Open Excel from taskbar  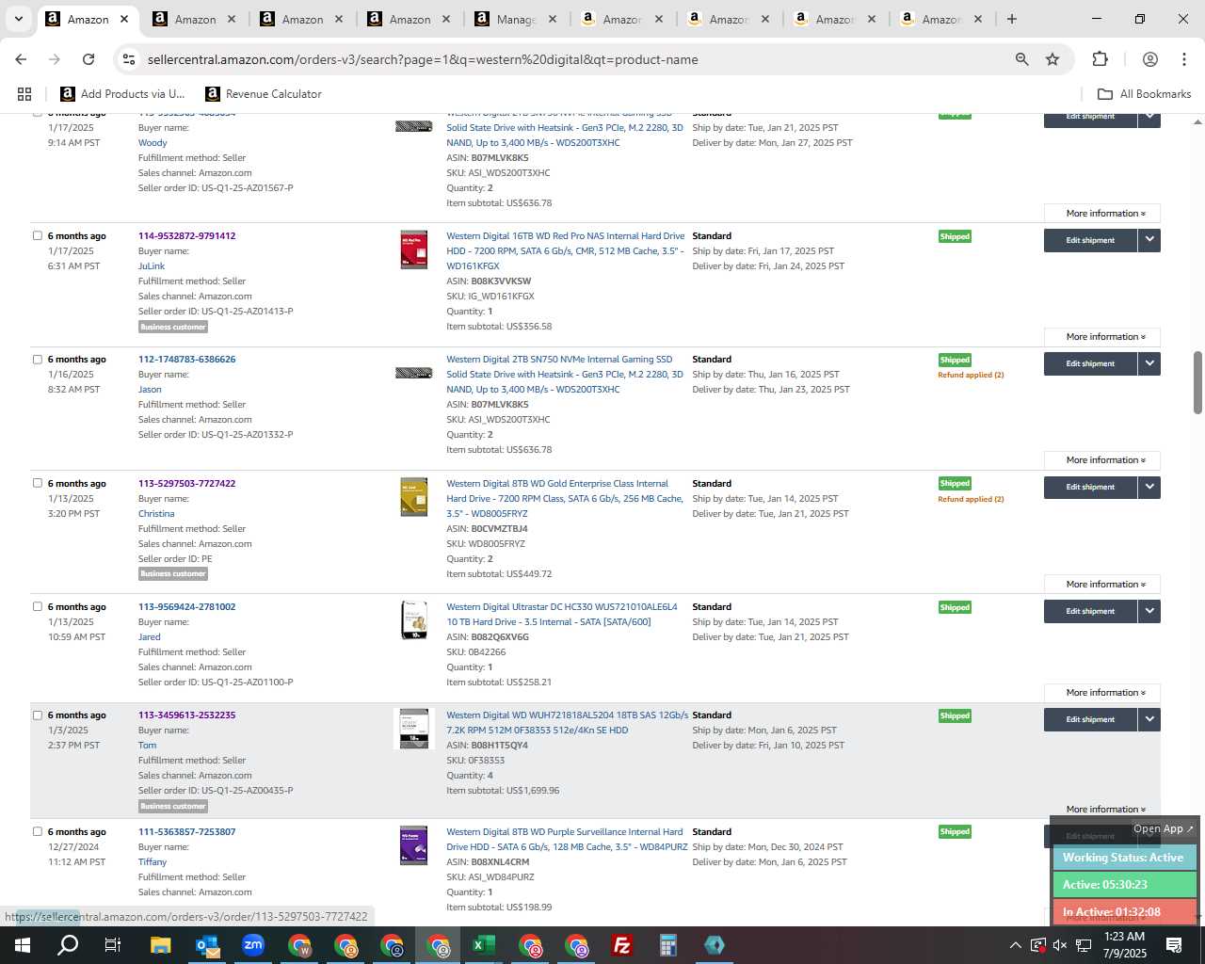pyautogui.click(x=483, y=945)
